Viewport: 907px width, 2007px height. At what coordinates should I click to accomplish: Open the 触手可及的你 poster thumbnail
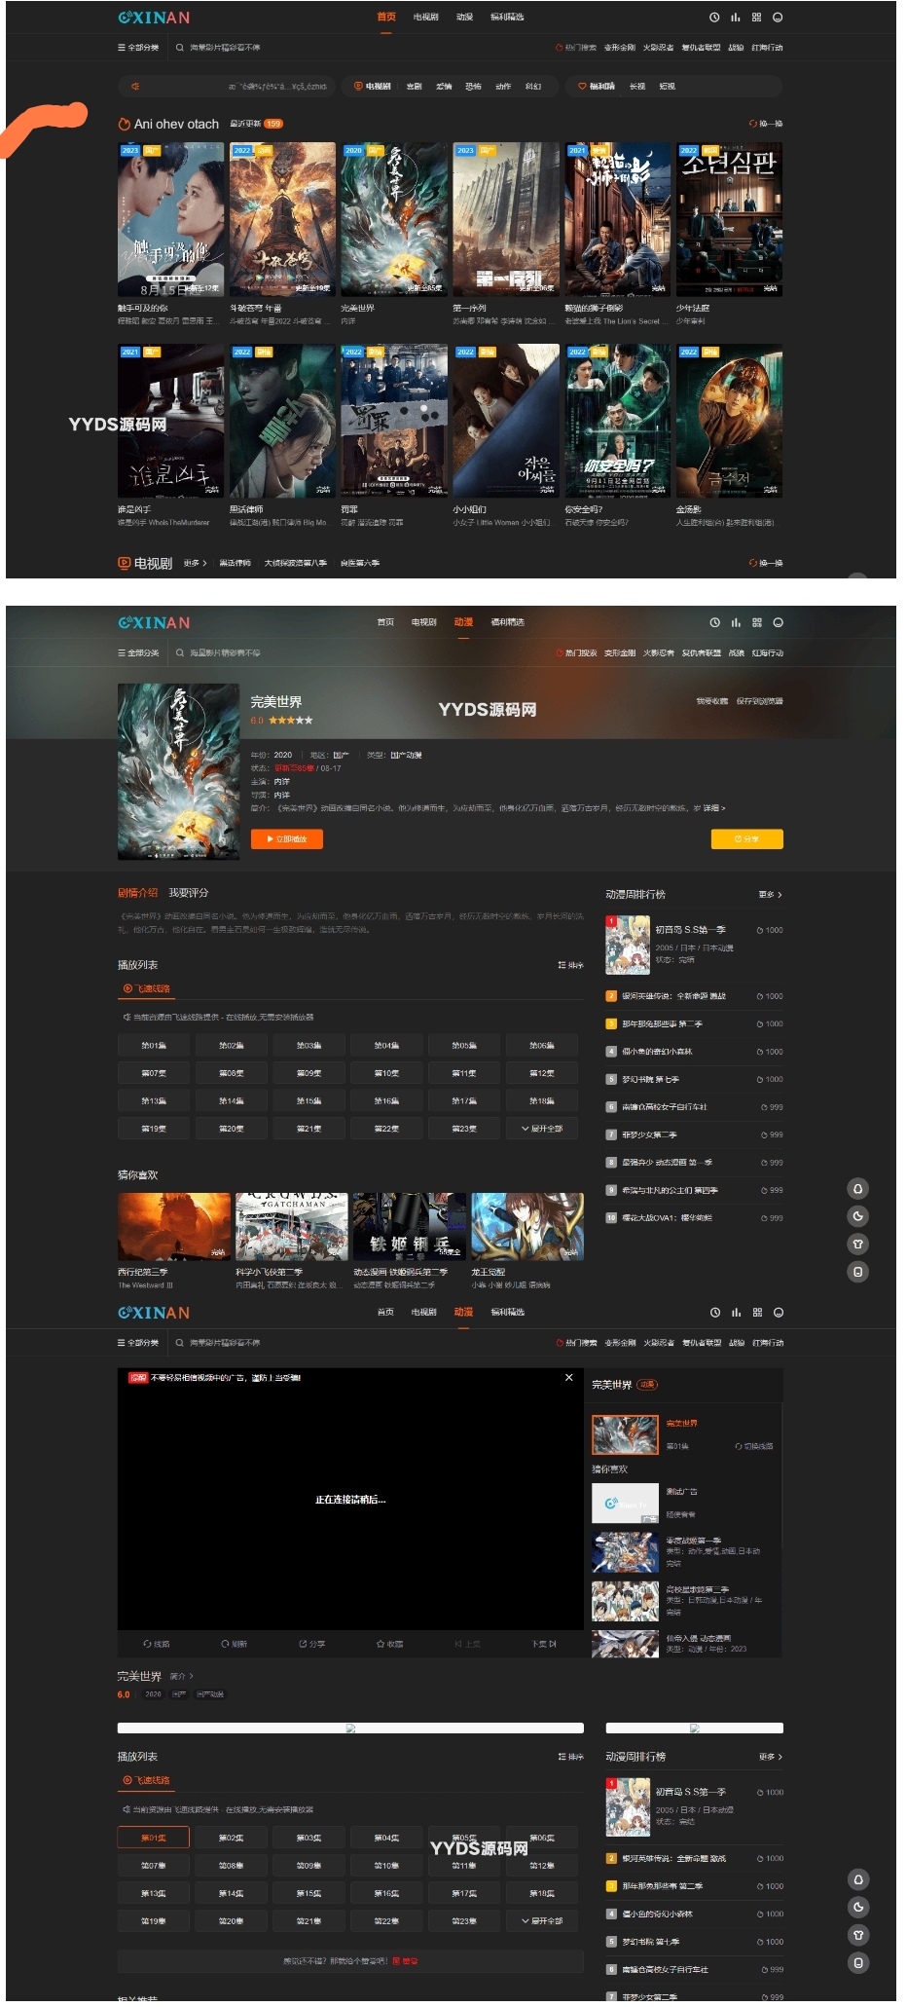[x=170, y=219]
